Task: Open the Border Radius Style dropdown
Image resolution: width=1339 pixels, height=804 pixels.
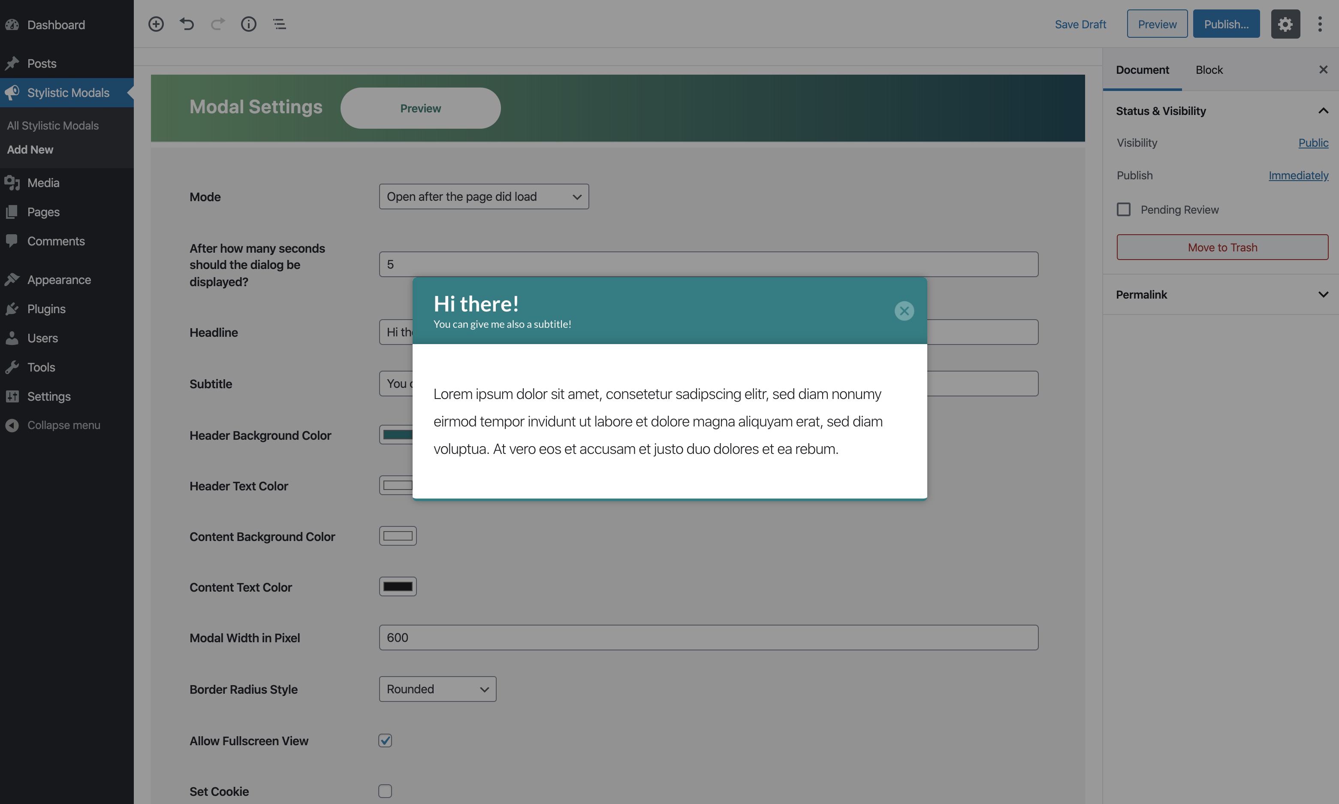Action: point(437,689)
